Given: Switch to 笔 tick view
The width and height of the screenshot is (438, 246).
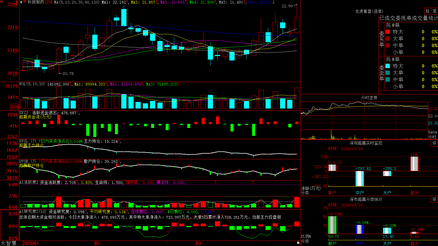Looking at the screenshot, I should (x=435, y=11).
